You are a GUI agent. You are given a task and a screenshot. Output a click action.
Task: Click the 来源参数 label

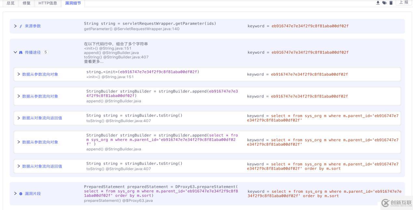coord(33,26)
